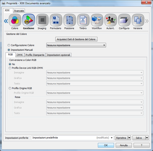Select the RGB tab

(x=10, y=55)
